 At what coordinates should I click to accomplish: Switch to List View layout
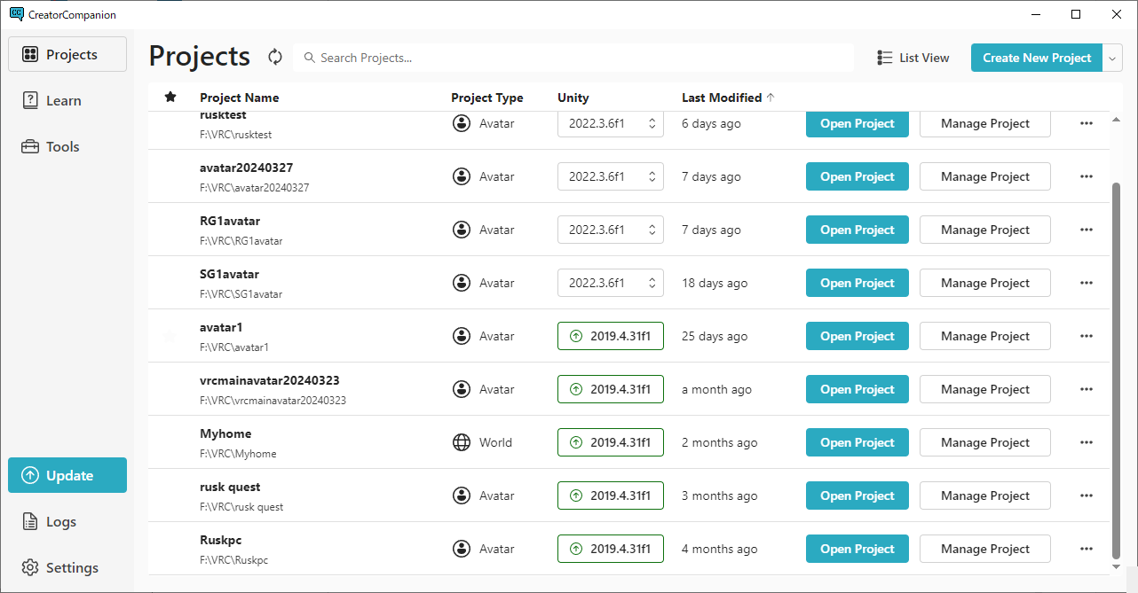pyautogui.click(x=913, y=58)
